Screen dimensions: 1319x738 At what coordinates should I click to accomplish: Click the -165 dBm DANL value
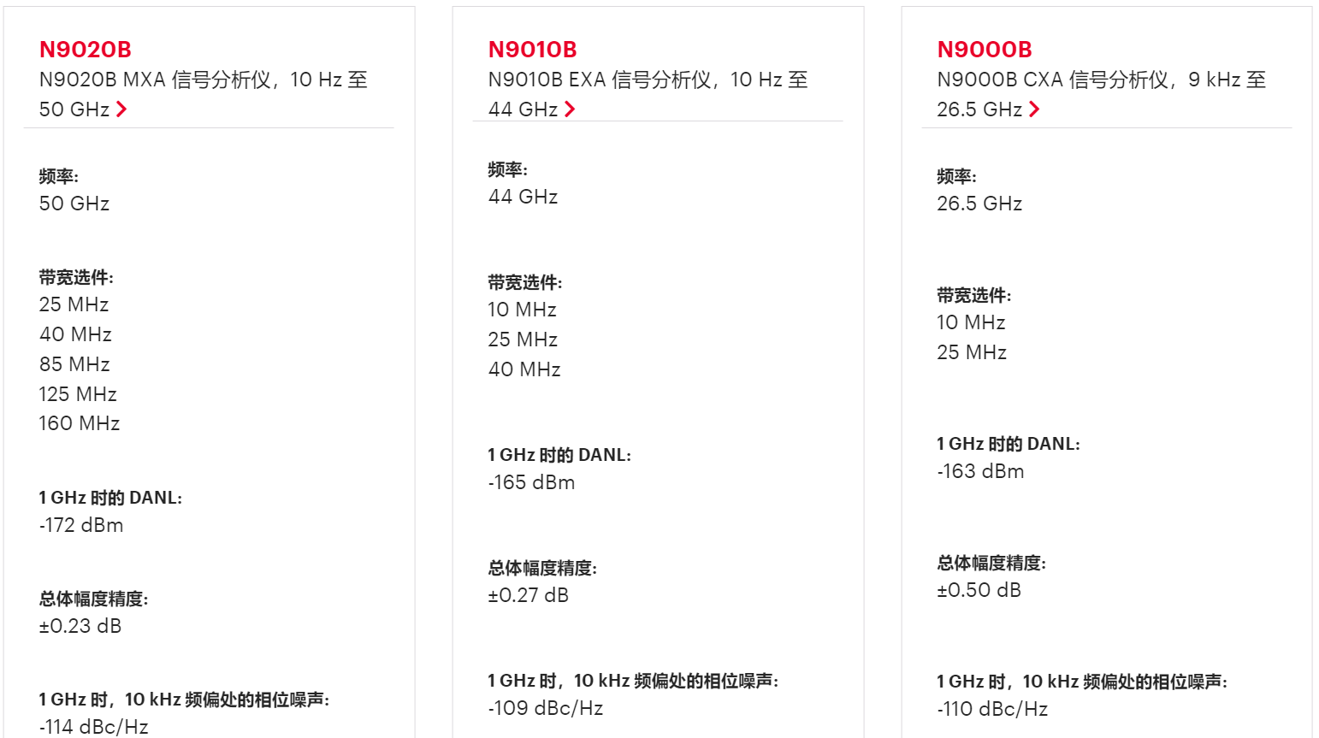[531, 482]
